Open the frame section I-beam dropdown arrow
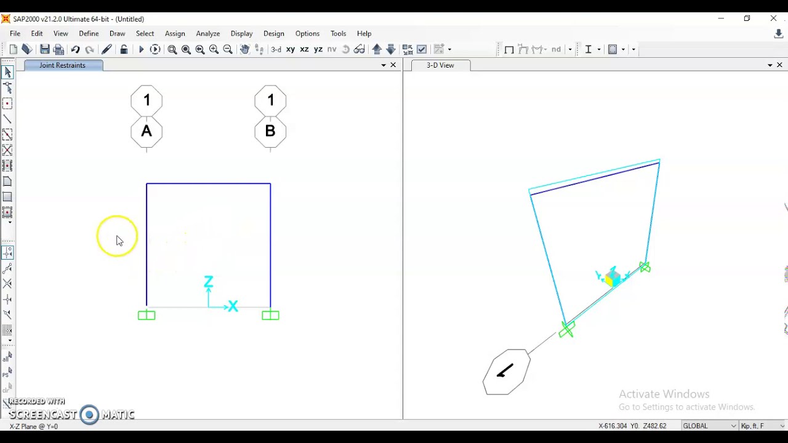Viewport: 788px width, 443px height. click(599, 49)
